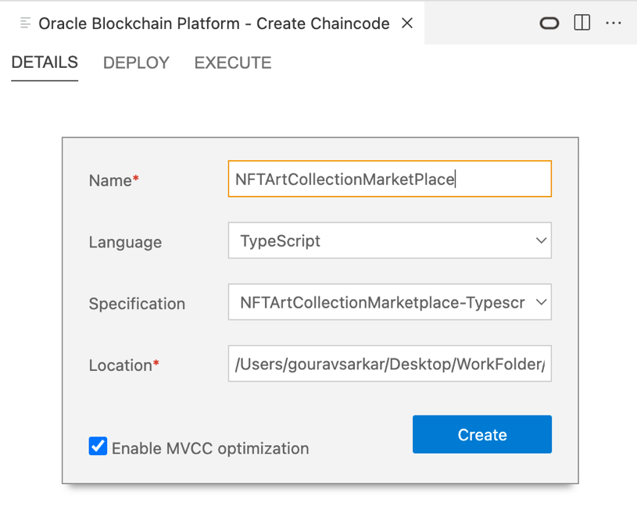Open the More Actions ellipsis menu

click(x=614, y=23)
